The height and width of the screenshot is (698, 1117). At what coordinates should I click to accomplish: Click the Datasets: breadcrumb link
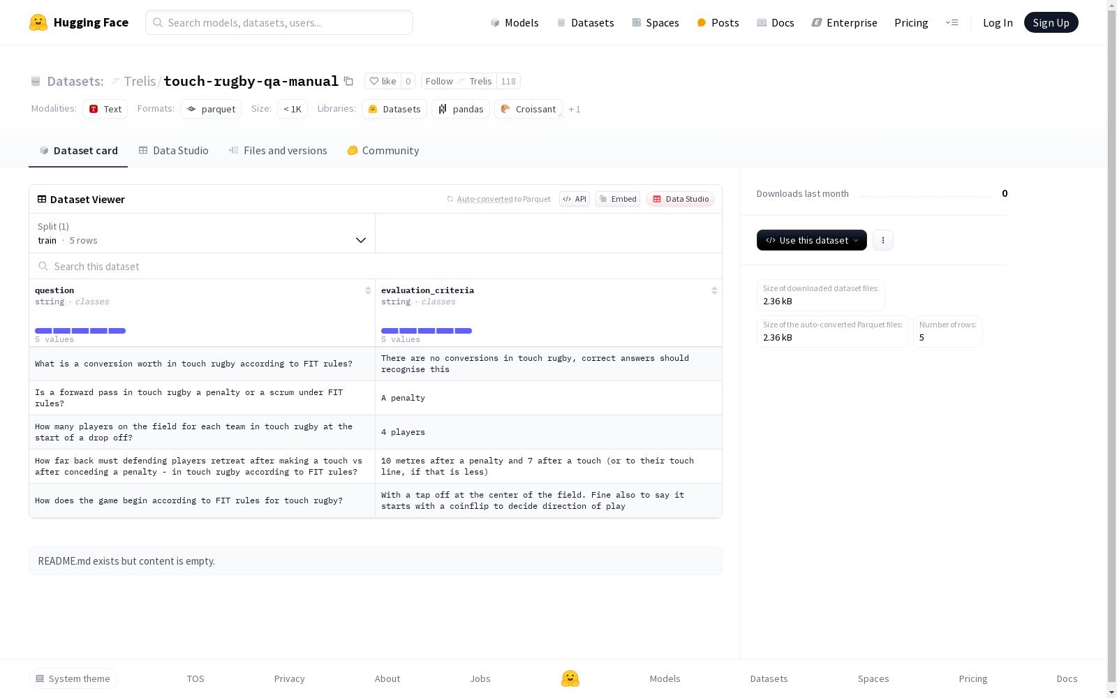tap(75, 81)
